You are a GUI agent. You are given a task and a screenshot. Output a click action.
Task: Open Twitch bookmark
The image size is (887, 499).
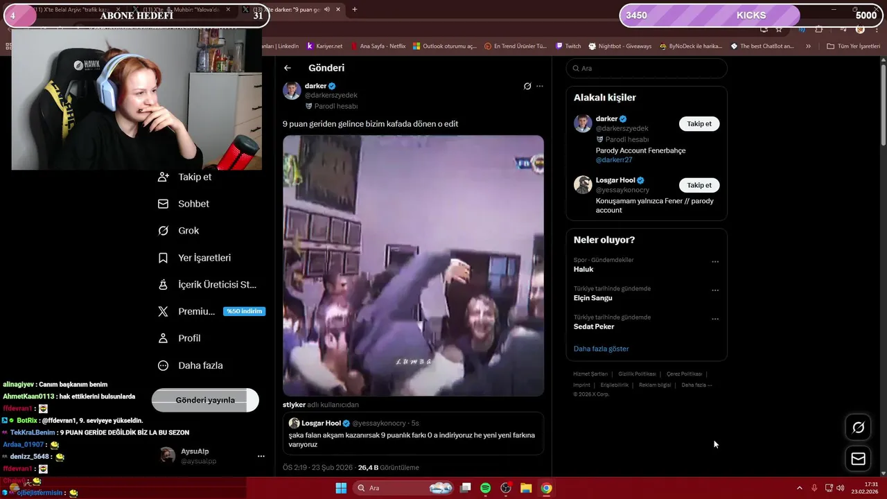(x=568, y=46)
